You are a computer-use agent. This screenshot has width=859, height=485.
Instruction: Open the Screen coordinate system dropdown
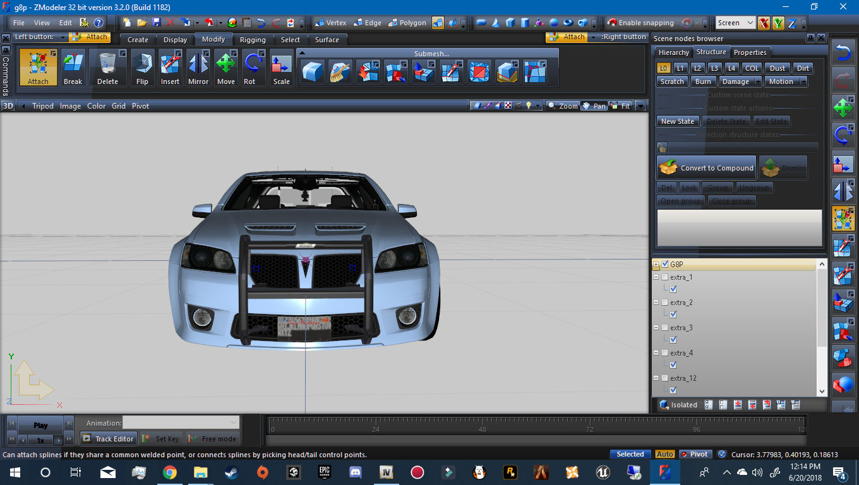tap(735, 23)
